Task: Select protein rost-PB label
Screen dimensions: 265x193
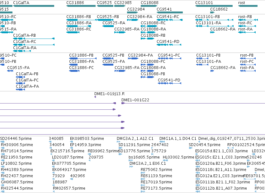Action: coord(247,55)
